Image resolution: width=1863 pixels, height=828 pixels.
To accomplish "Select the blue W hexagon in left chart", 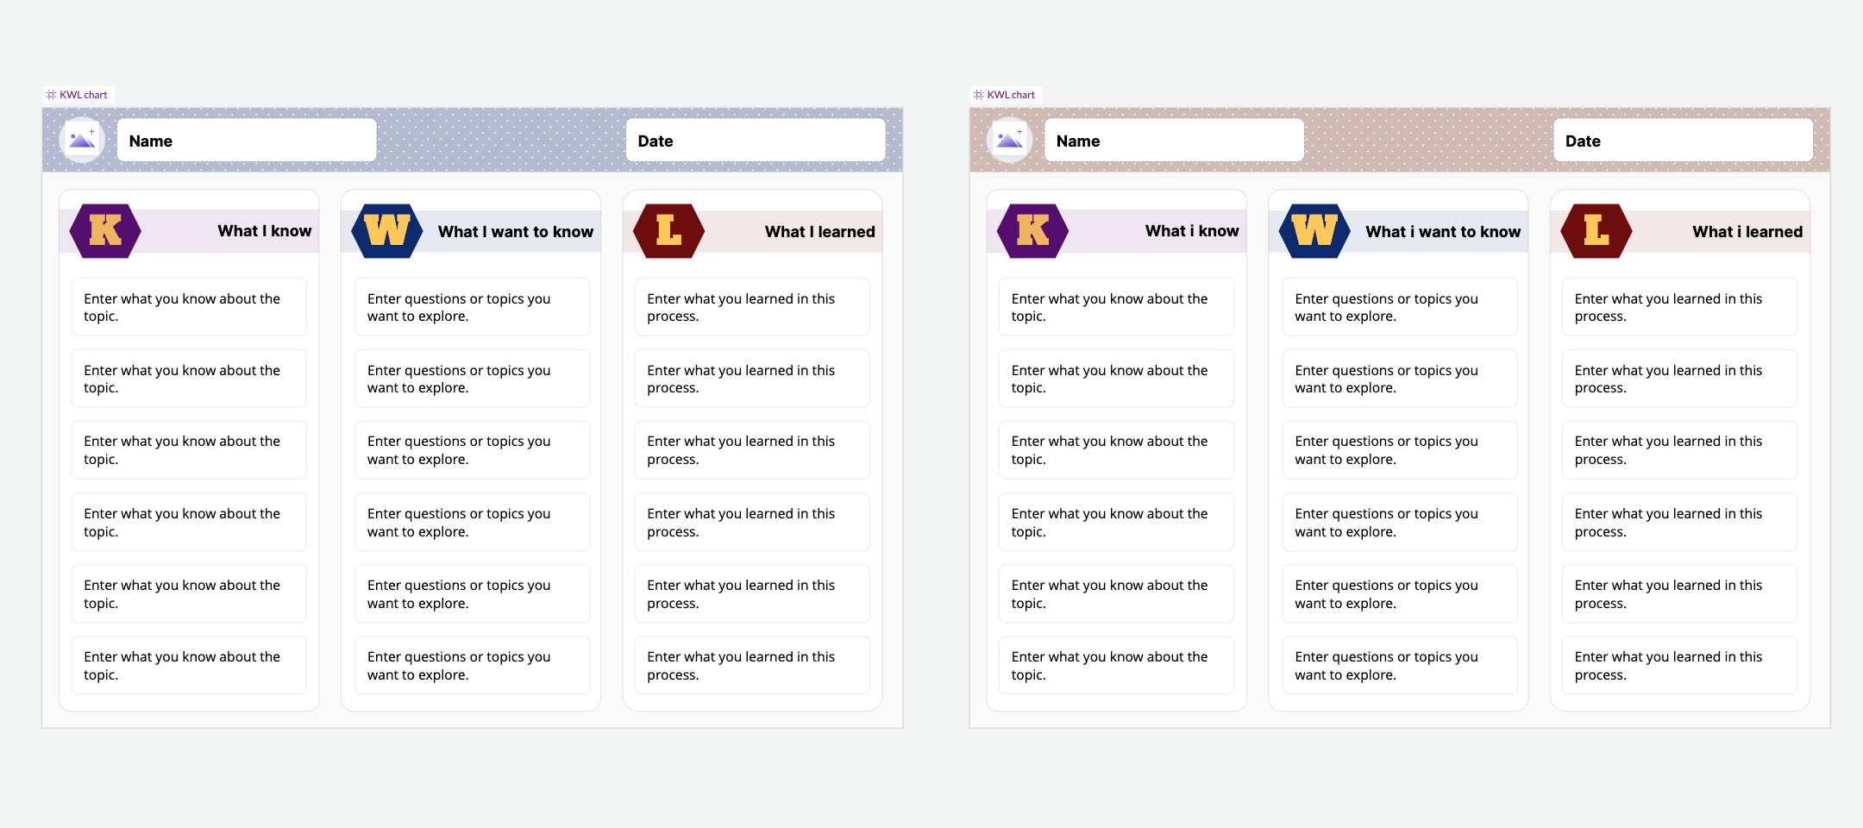I will point(387,231).
